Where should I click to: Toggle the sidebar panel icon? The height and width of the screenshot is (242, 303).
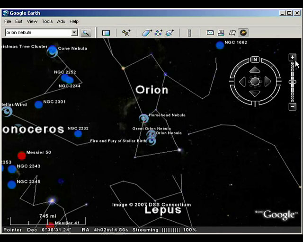106,33
